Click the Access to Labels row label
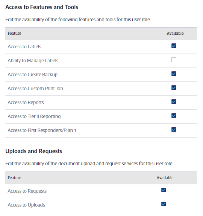Image resolution: width=203 pixels, height=216 pixels. point(24,47)
